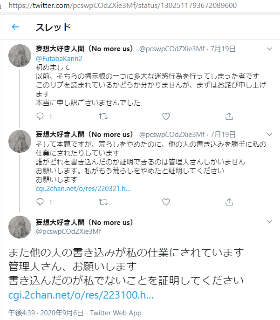
Task: Open the main tweet's options chevron
Action: pyautogui.click(x=269, y=222)
